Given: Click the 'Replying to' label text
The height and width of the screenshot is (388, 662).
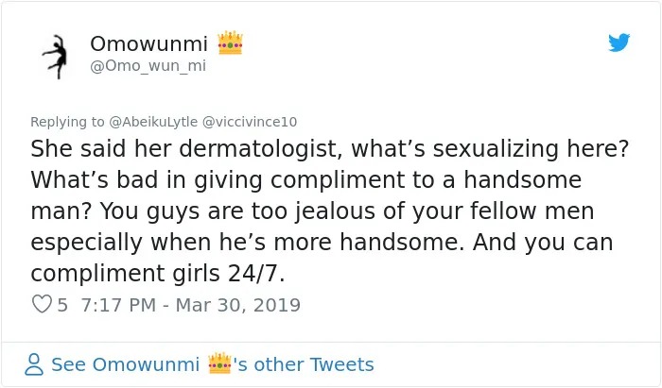Looking at the screenshot, I should click(67, 122).
